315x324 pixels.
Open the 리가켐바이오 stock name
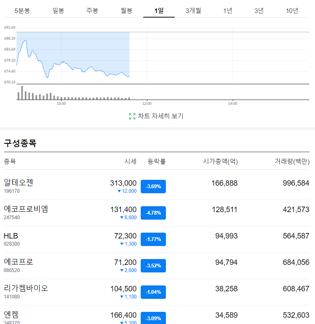pyautogui.click(x=26, y=288)
